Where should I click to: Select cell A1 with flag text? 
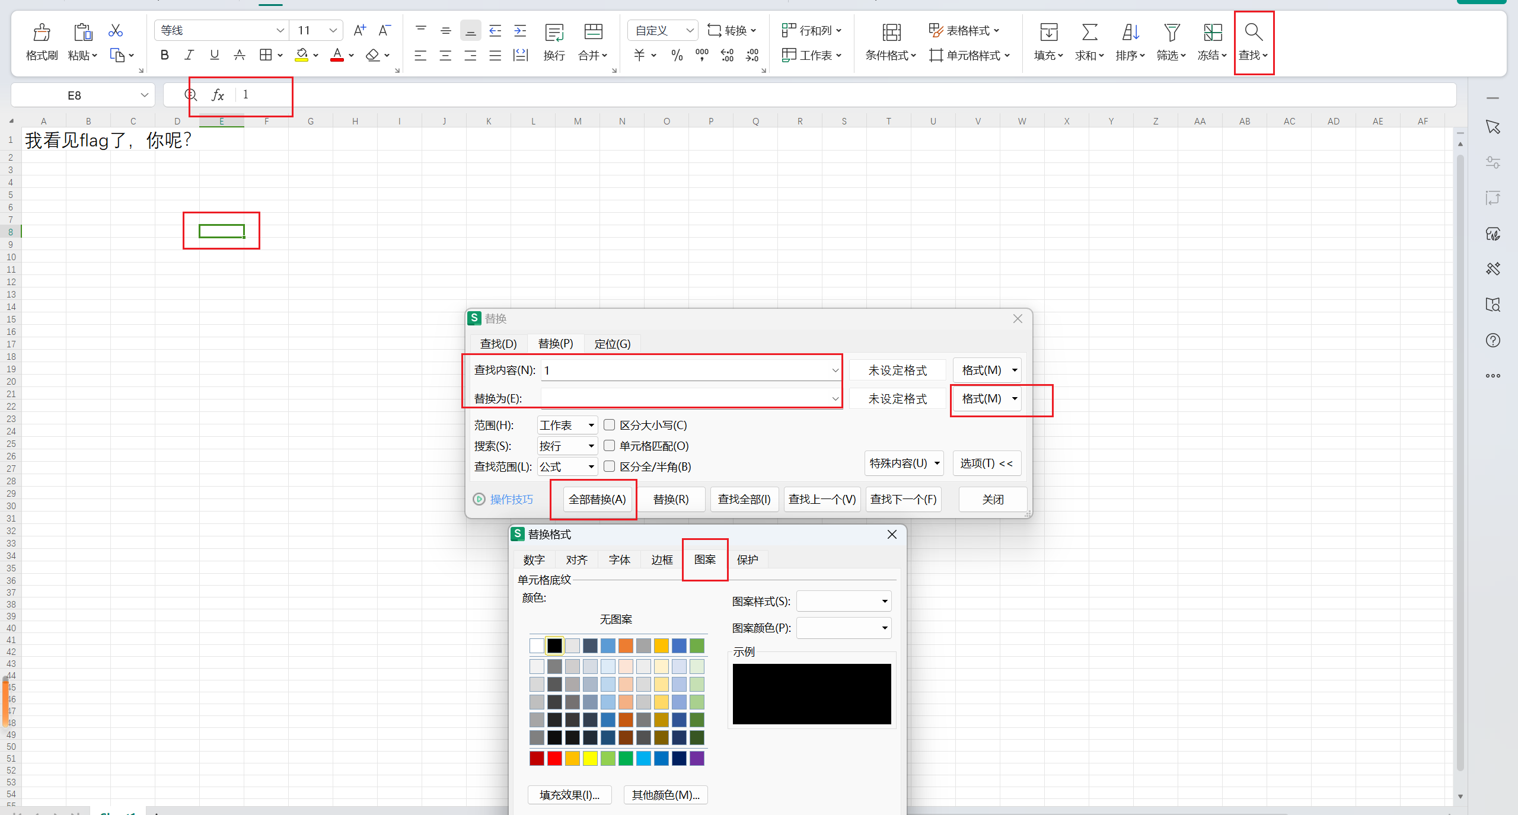(44, 140)
